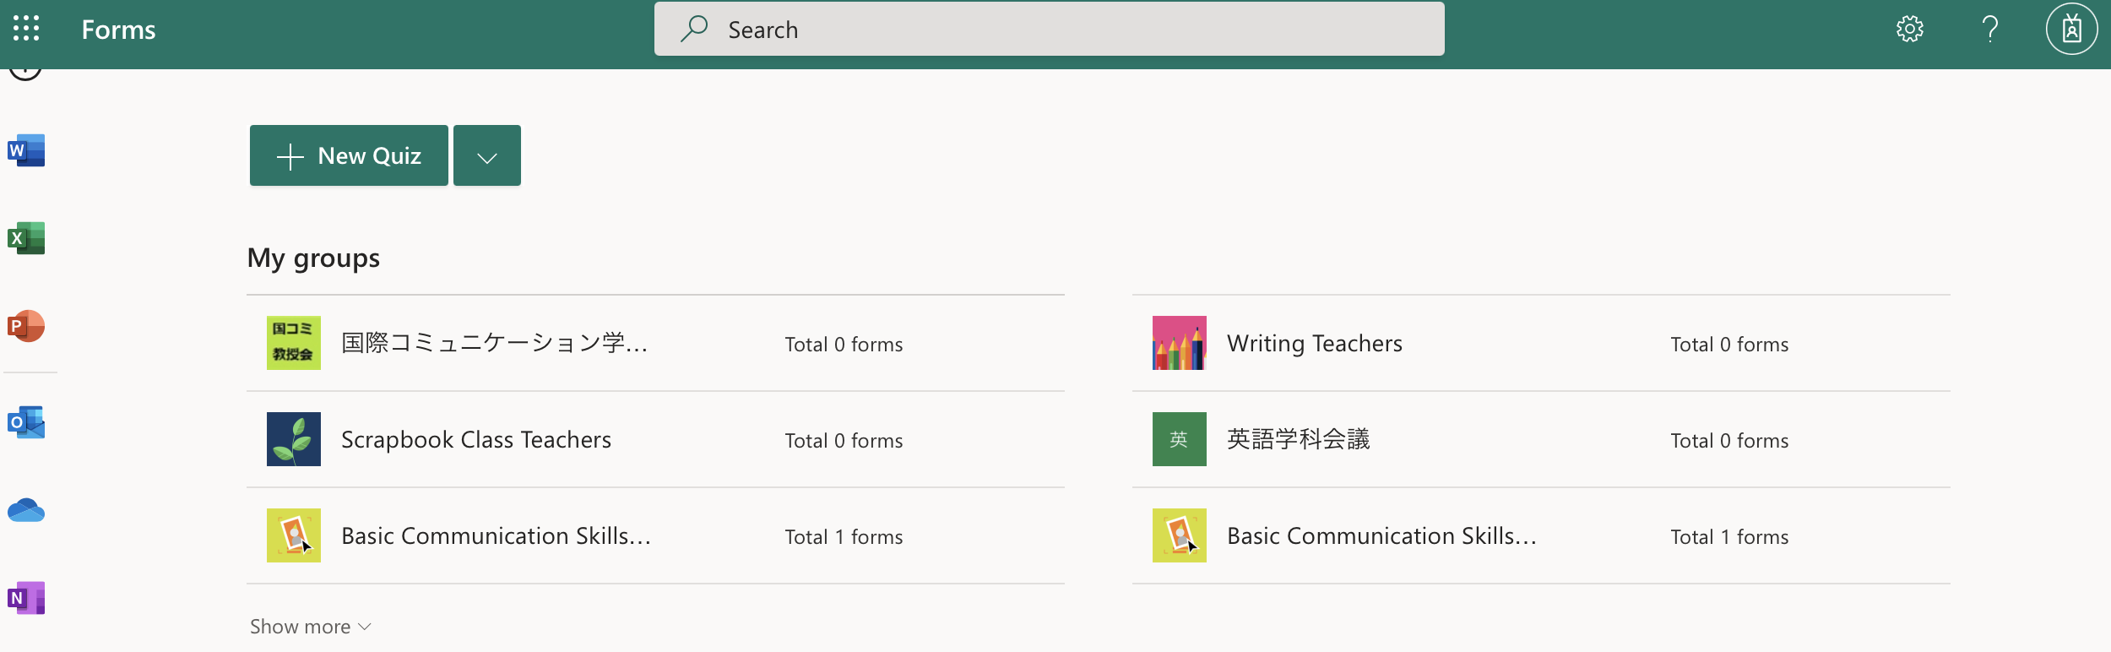The height and width of the screenshot is (652, 2111).
Task: Launch OneNote from the sidebar
Action: 26,598
